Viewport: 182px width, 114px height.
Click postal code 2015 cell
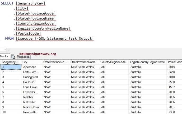click(x=174, y=67)
